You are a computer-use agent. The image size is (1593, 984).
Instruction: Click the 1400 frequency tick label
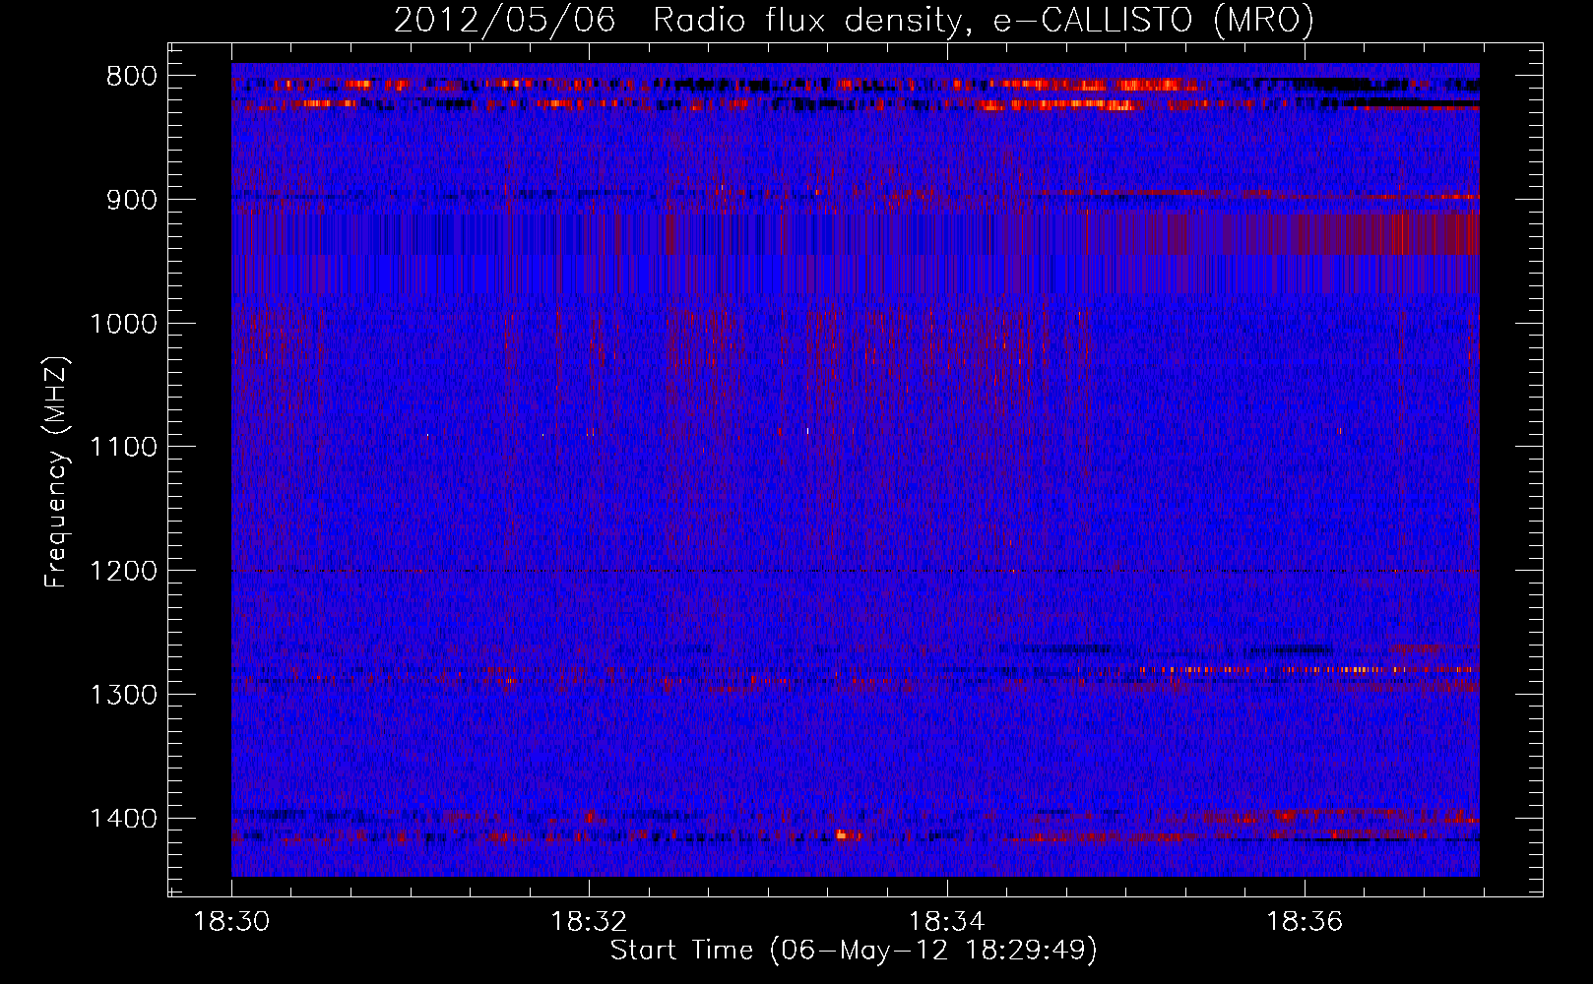(x=123, y=819)
